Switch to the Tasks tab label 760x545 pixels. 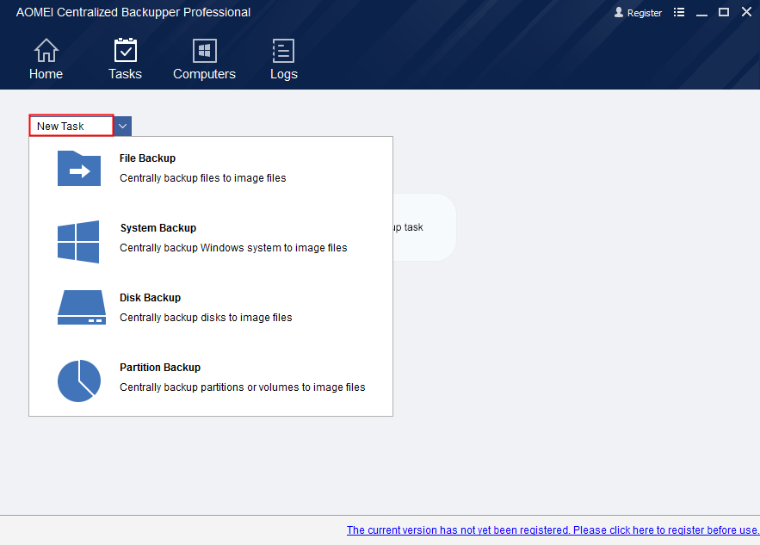click(125, 74)
